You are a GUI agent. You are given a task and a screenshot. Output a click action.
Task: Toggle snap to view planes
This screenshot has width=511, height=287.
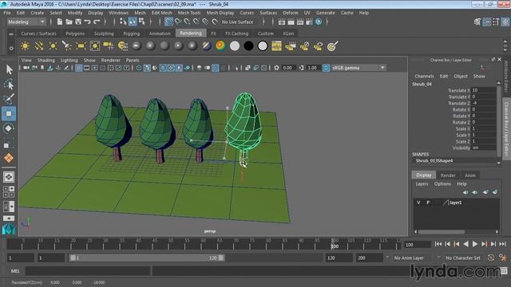[x=206, y=22]
